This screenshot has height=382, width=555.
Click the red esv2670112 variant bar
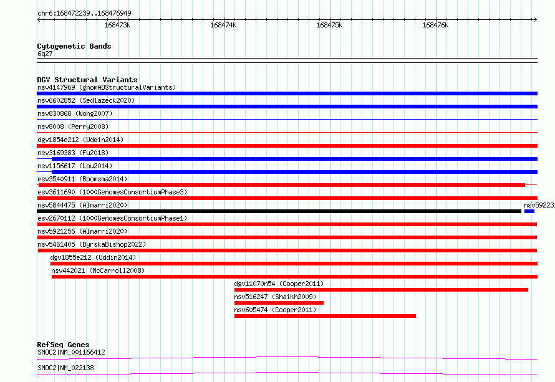point(287,224)
